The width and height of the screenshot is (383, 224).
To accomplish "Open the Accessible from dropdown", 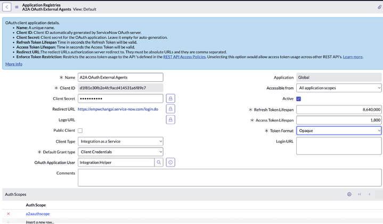I will click(339, 88).
